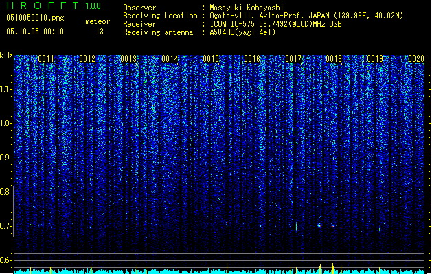432x274 pixels.
Task: Click the Observer field label
Action: (x=139, y=8)
